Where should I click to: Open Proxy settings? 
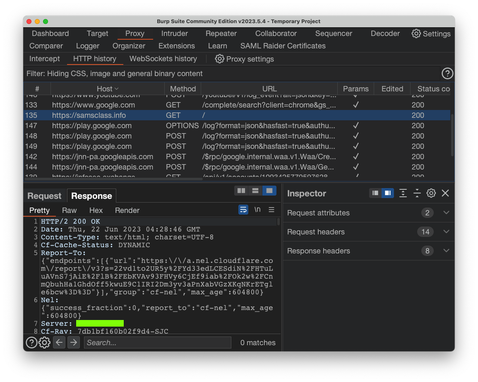tap(245, 59)
